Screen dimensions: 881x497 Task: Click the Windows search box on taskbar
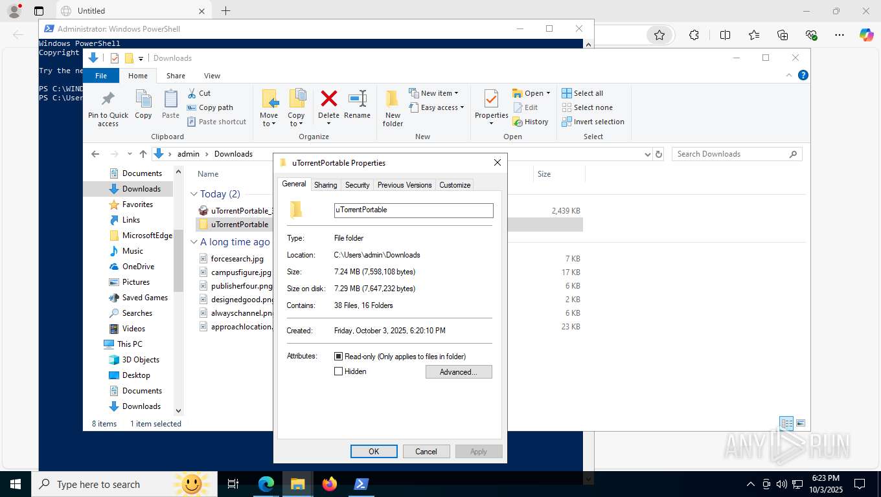pyautogui.click(x=123, y=484)
